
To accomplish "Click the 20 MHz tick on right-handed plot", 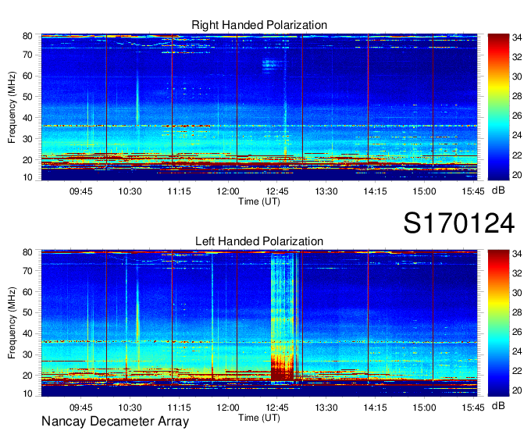I will click(x=27, y=160).
